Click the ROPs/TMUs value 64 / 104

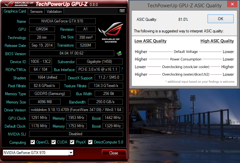(41, 69)
